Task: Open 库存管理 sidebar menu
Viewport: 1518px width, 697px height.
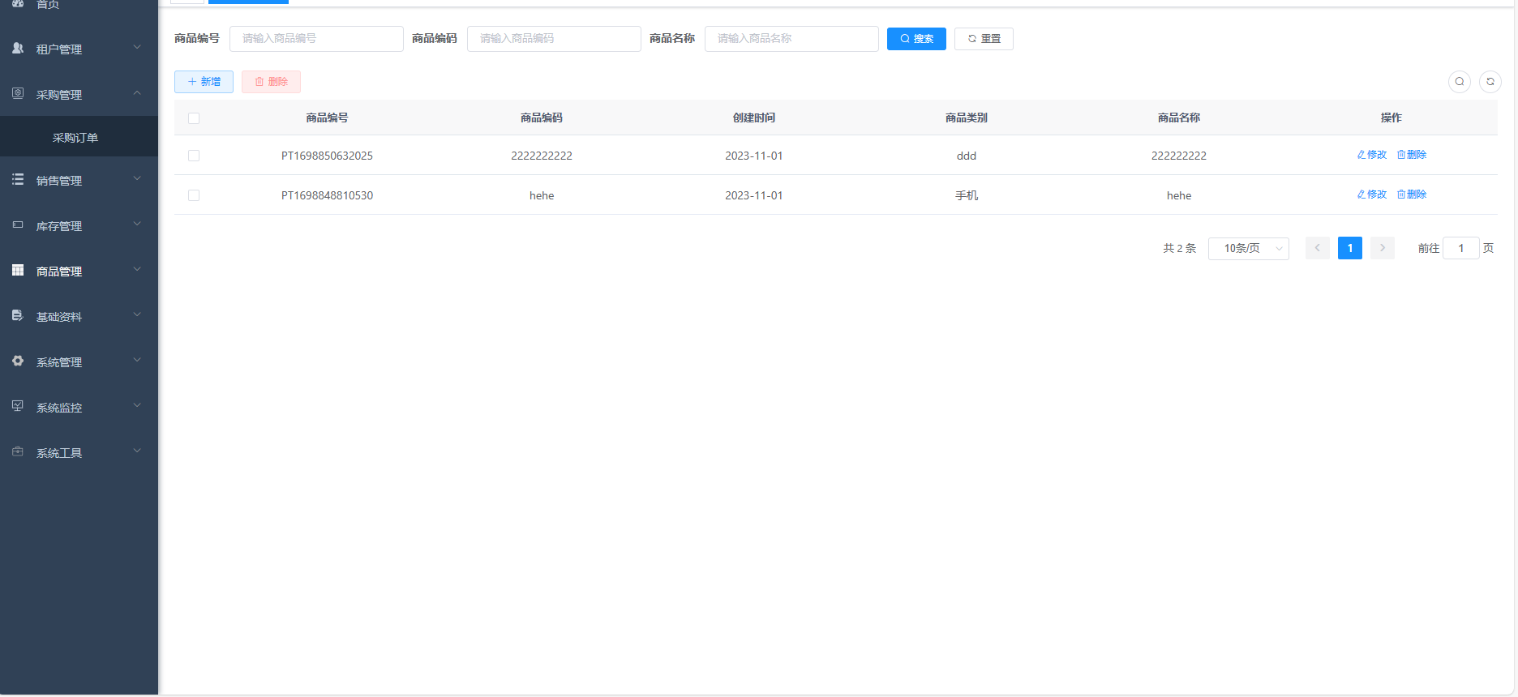Action: 79,225
